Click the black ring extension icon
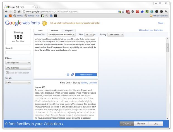 click(161, 11)
